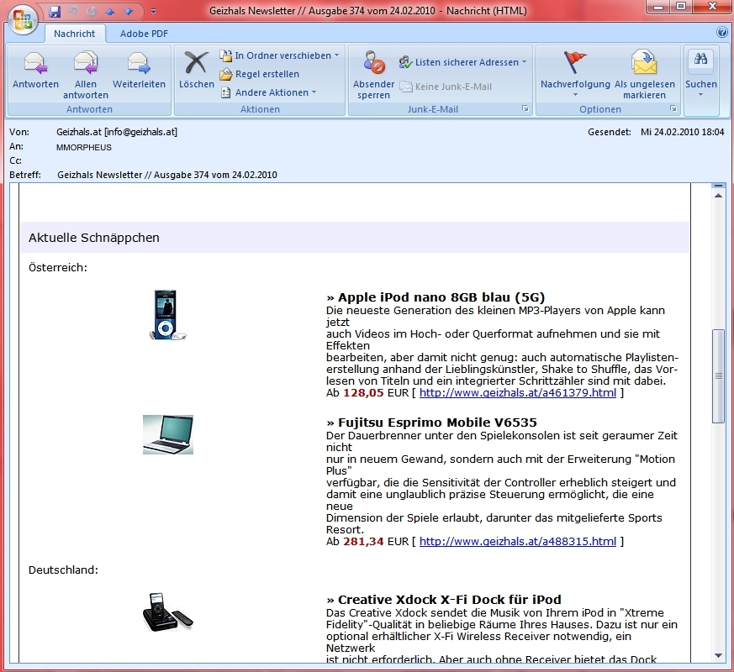Mark message unread with Als ungelesen markieren

645,75
